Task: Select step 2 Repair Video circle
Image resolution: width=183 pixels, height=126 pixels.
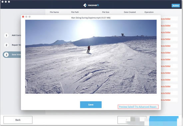Action: [6, 45]
